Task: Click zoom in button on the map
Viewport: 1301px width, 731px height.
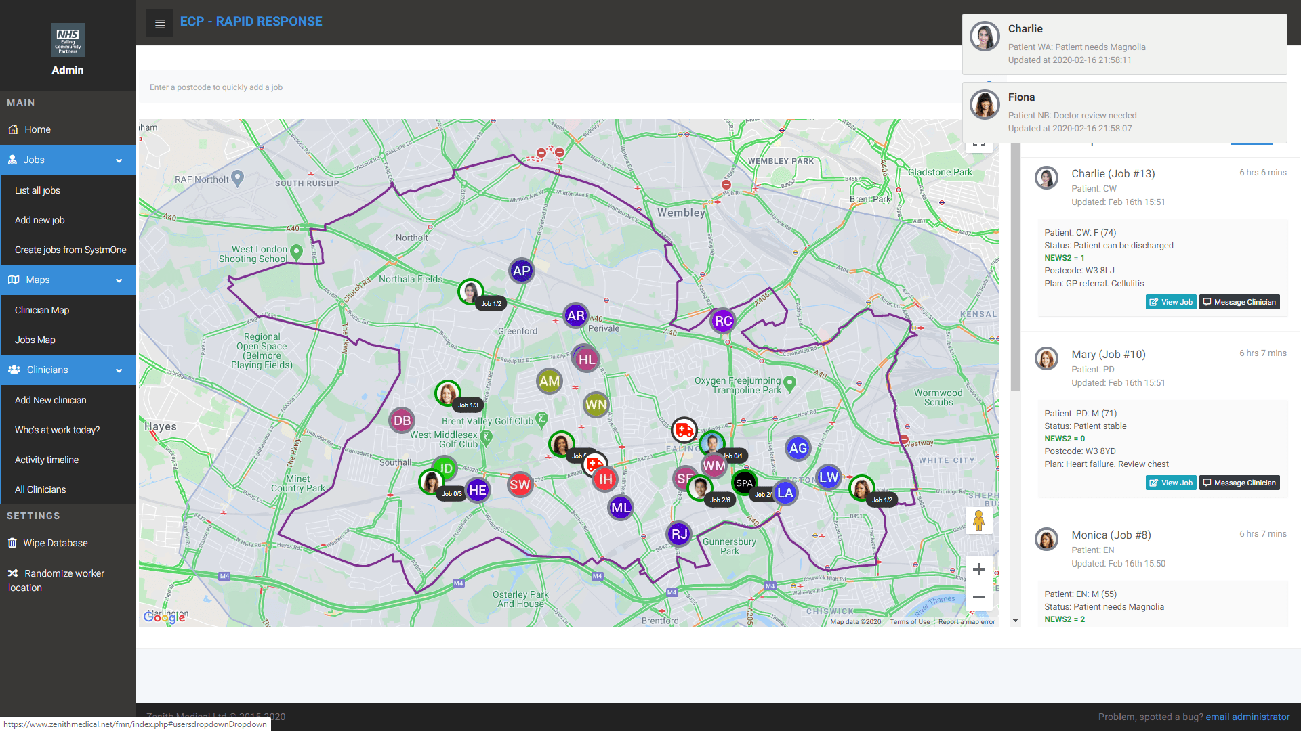Action: coord(978,569)
